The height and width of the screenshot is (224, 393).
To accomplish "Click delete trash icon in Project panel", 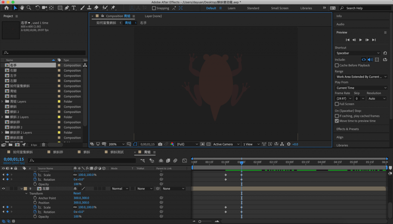I will coord(44,145).
